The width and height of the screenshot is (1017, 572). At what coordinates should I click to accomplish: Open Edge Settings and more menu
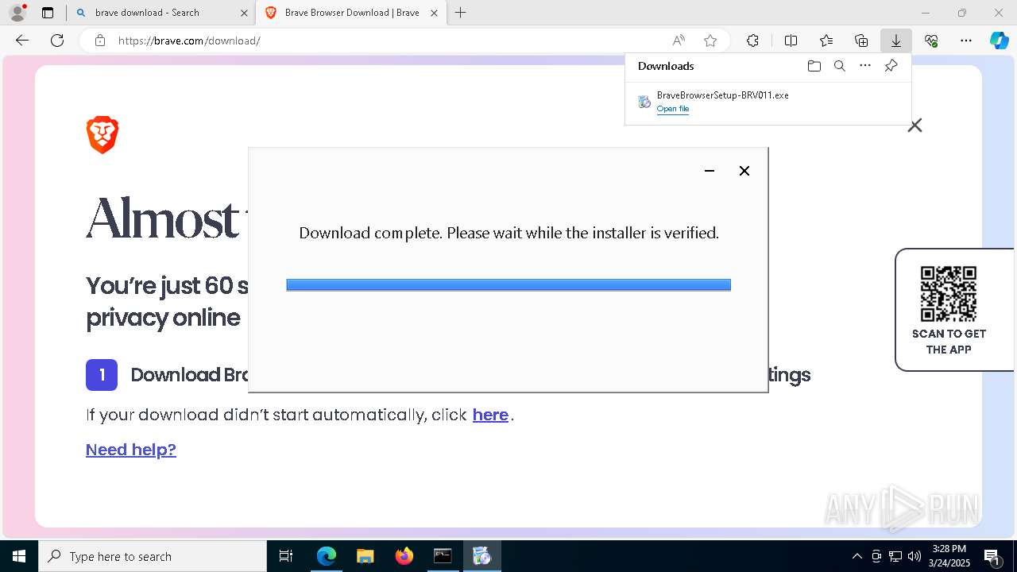coord(966,41)
